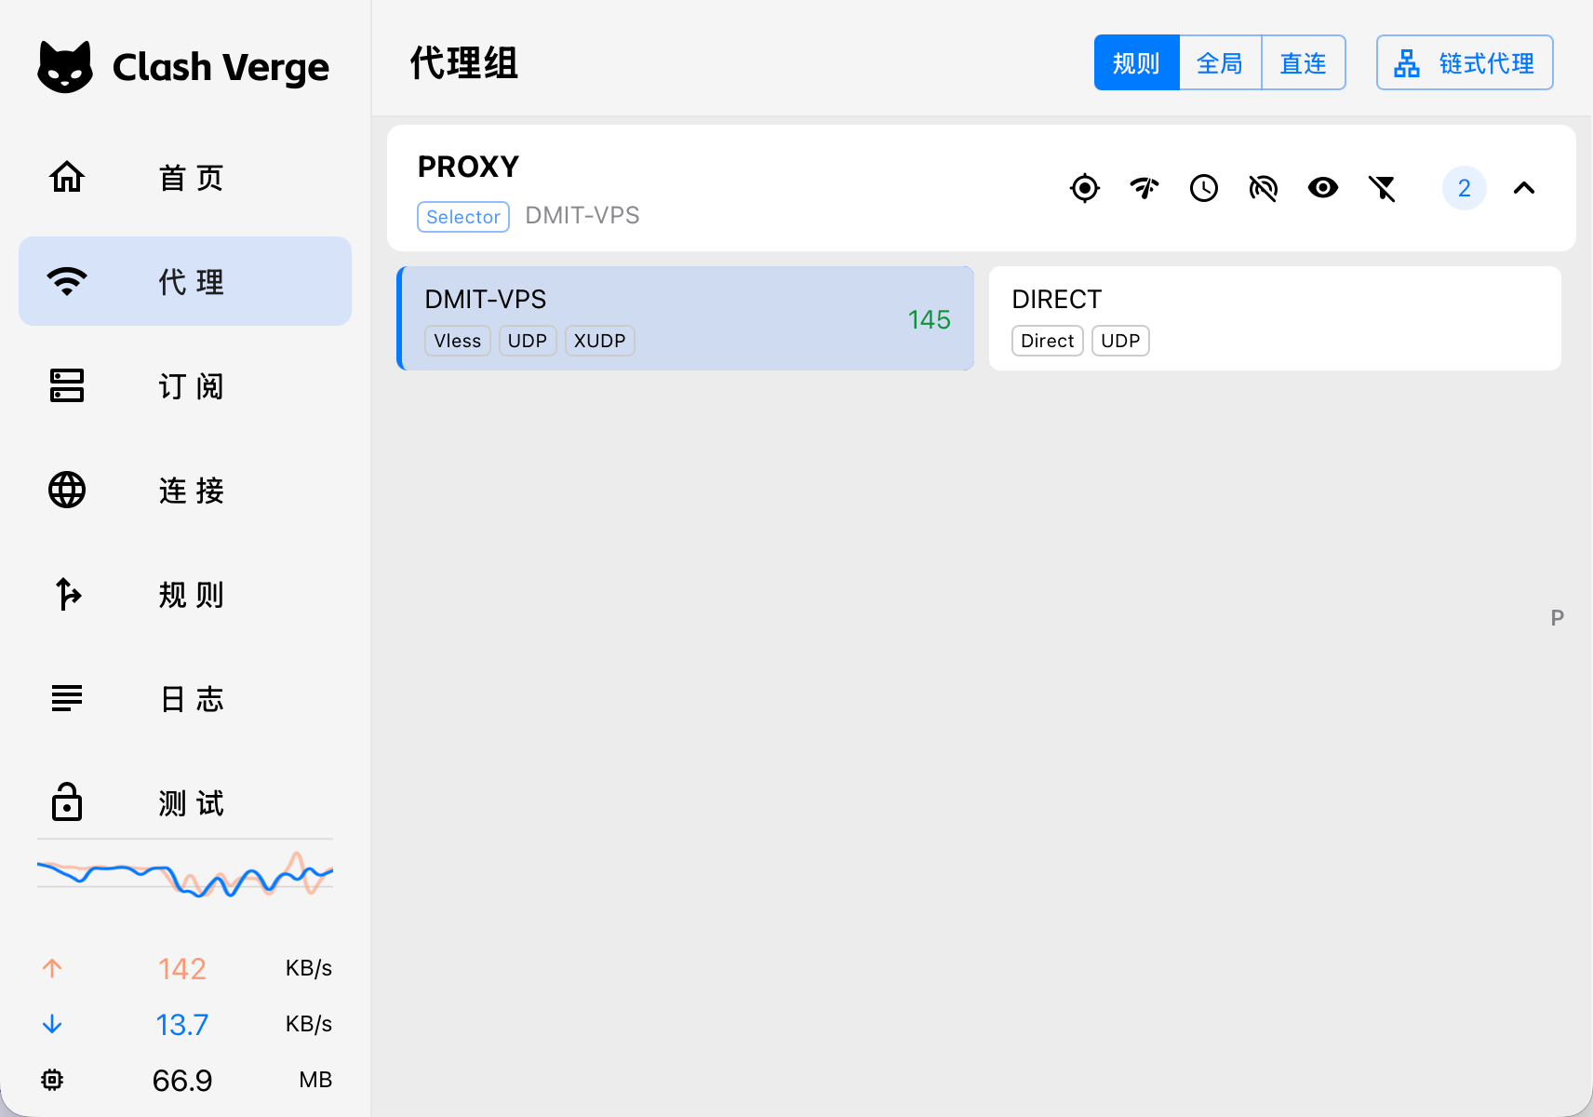Click the memory chip icon

click(x=52, y=1080)
